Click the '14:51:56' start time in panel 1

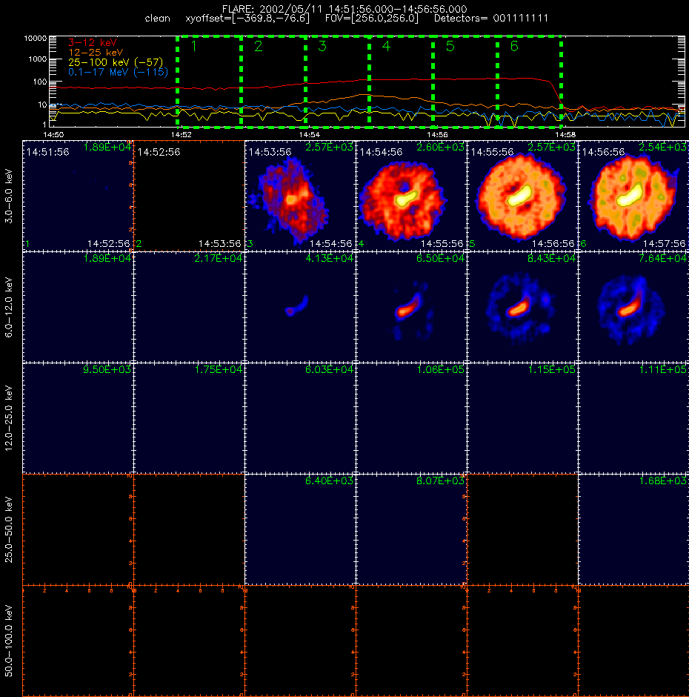click(x=48, y=152)
